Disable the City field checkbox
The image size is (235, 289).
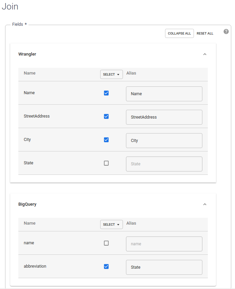[106, 140]
